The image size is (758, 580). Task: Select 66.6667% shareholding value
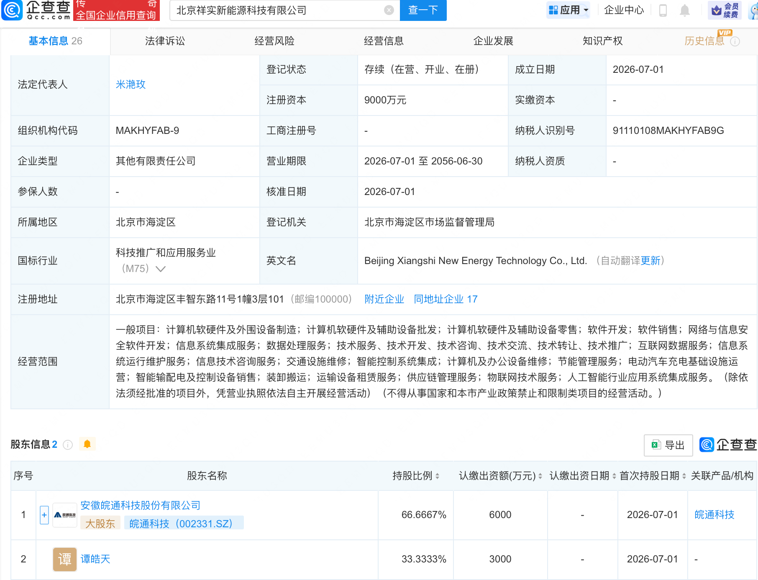424,515
